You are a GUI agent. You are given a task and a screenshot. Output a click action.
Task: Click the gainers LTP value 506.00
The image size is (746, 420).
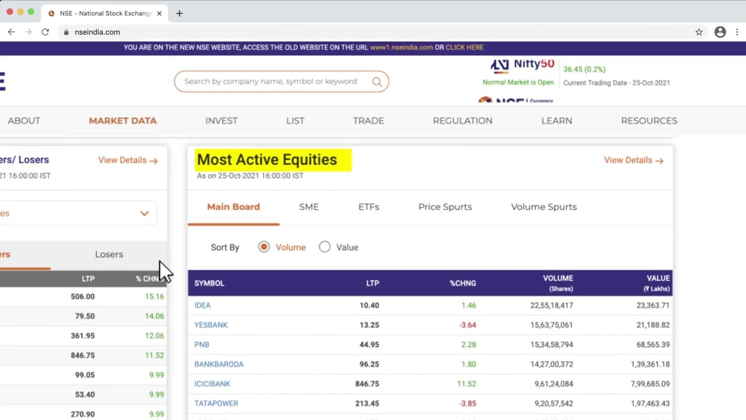[83, 296]
